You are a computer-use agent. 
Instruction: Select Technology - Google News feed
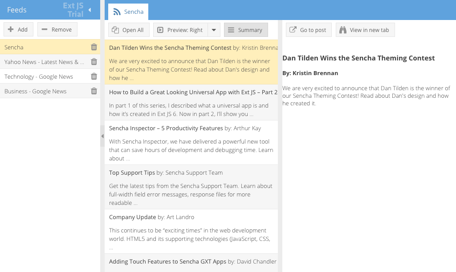click(x=50, y=76)
